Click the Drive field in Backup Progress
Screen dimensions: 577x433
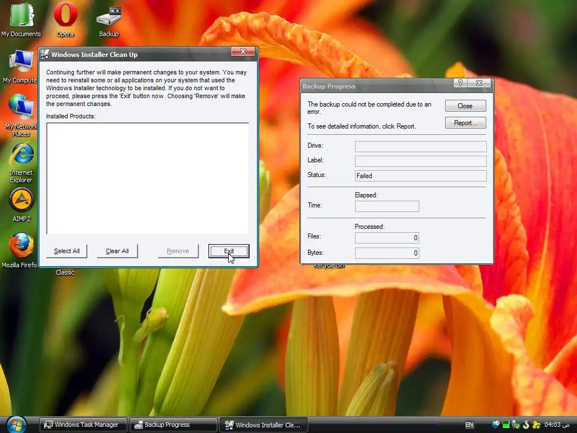click(420, 147)
